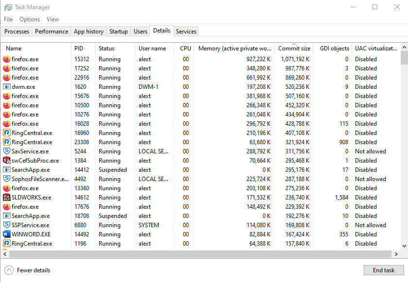Sort by the Commit size column header
408x282 pixels.
tap(294, 49)
